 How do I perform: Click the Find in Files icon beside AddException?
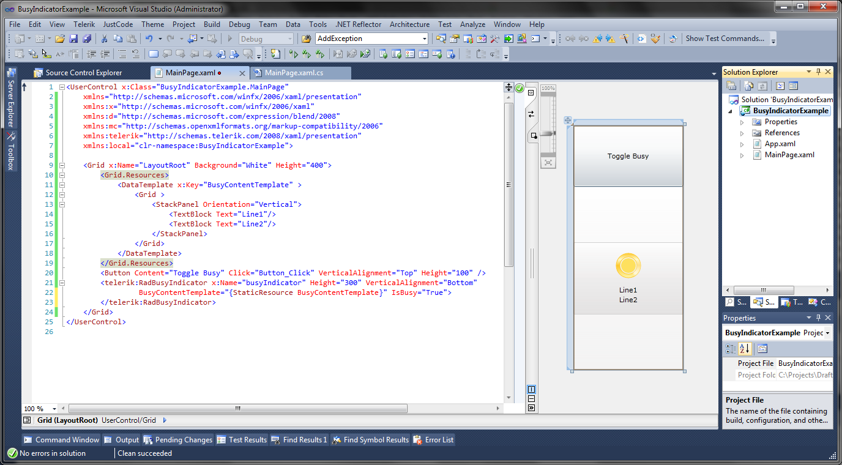point(305,39)
